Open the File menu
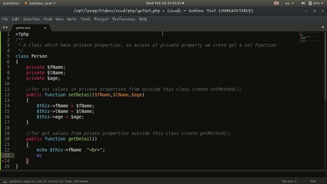Viewport: 327px width, 184px height. [5, 19]
